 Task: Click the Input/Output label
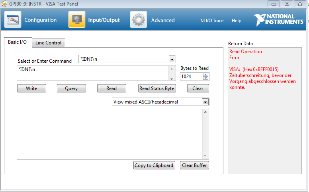coord(104,20)
